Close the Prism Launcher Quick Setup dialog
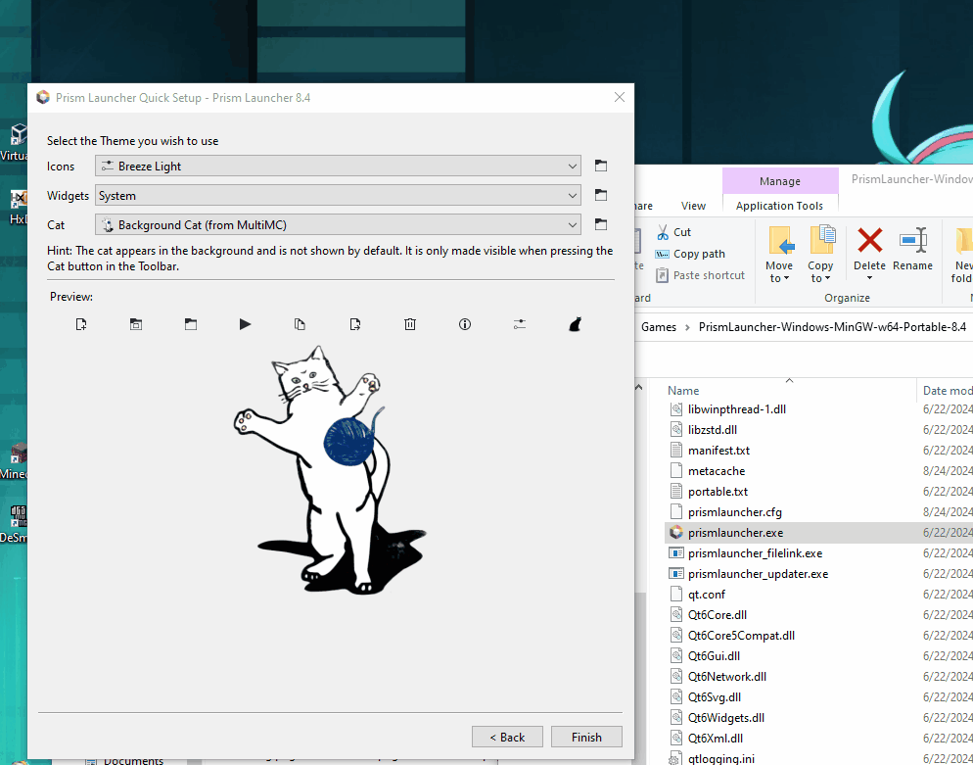This screenshot has height=765, width=973. click(620, 98)
